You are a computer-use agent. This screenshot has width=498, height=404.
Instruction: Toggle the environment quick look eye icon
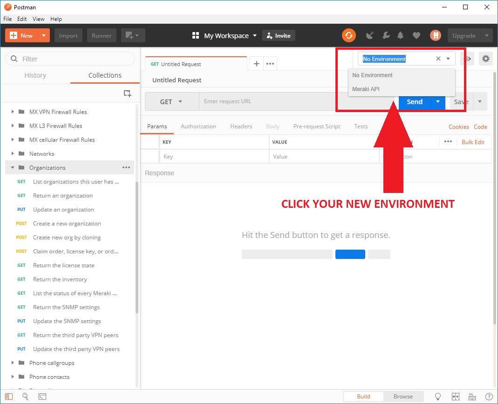467,59
